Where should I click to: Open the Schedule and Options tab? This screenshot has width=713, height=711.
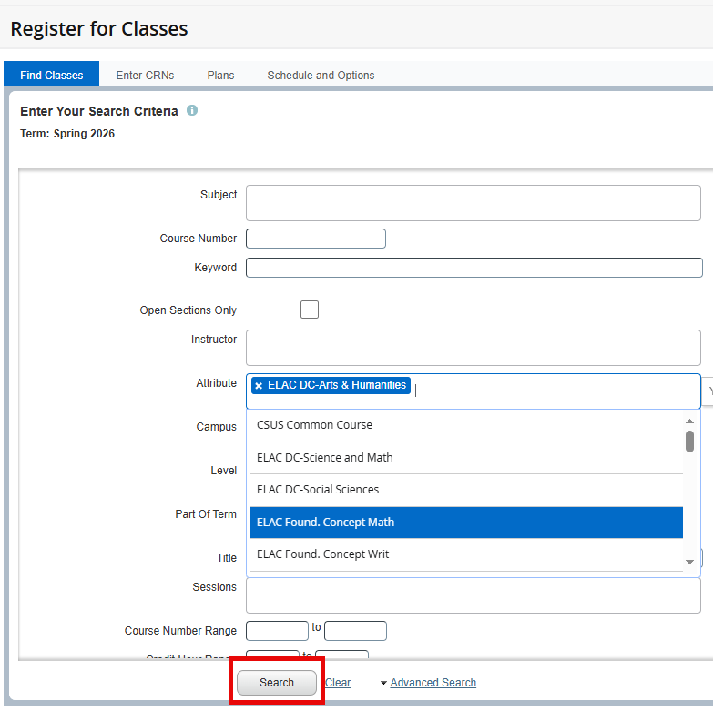coord(321,76)
